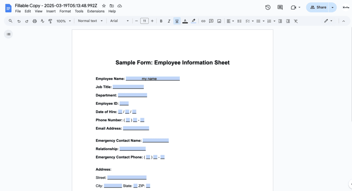Open the text alignment dropdown
Screen dimensions: 352x191
click(x=230, y=21)
